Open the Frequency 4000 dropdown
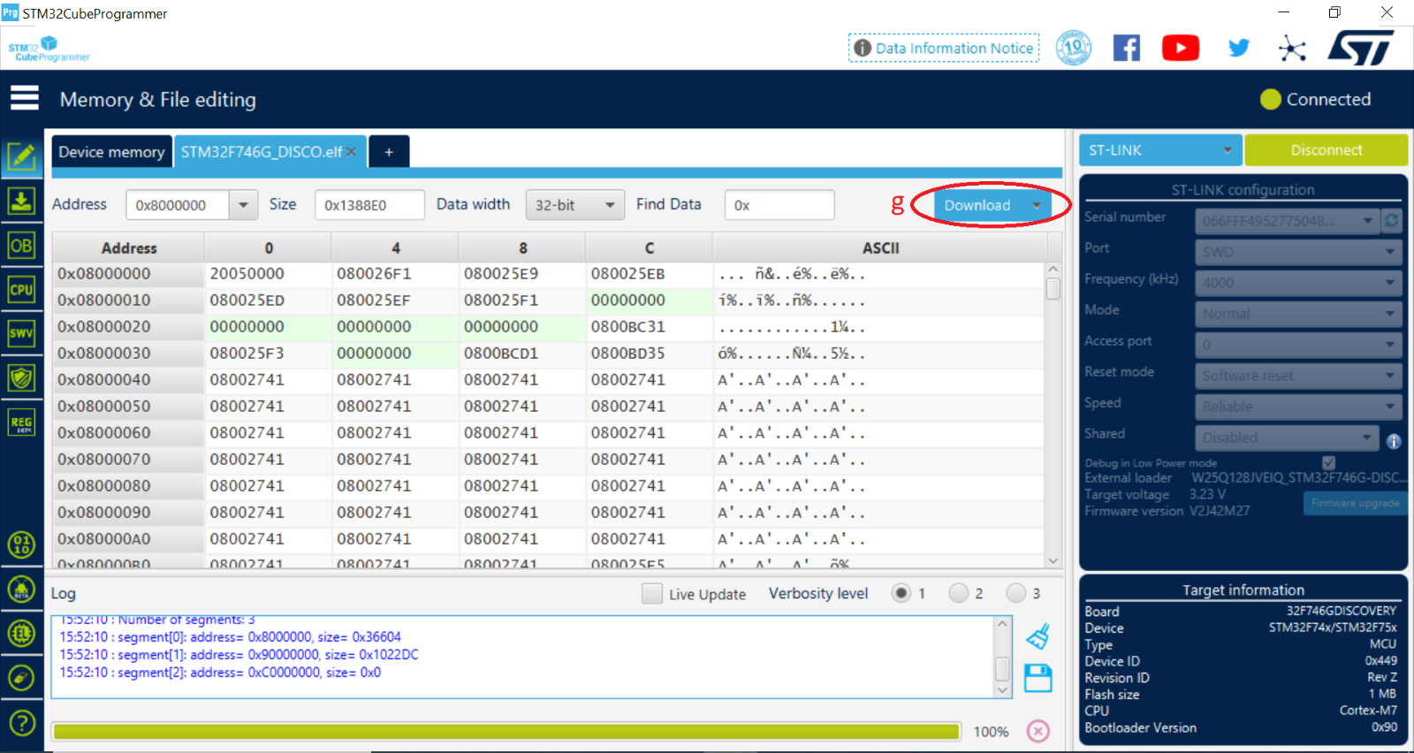 1298,283
